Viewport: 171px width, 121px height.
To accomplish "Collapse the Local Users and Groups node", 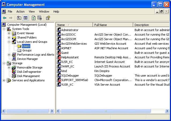I will pos(9,42).
